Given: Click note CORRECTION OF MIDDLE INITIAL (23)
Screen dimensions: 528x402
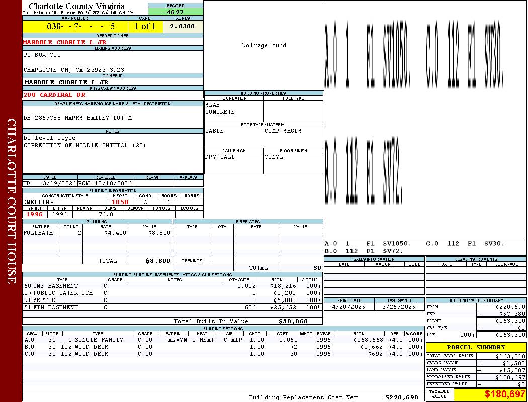Looking at the screenshot, I should coord(84,145).
